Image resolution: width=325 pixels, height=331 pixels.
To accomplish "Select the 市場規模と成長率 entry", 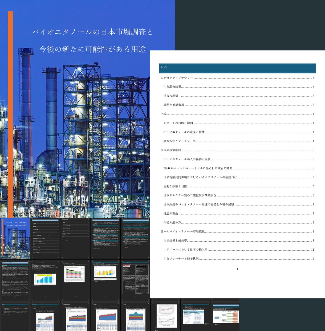I will pyautogui.click(x=239, y=241).
